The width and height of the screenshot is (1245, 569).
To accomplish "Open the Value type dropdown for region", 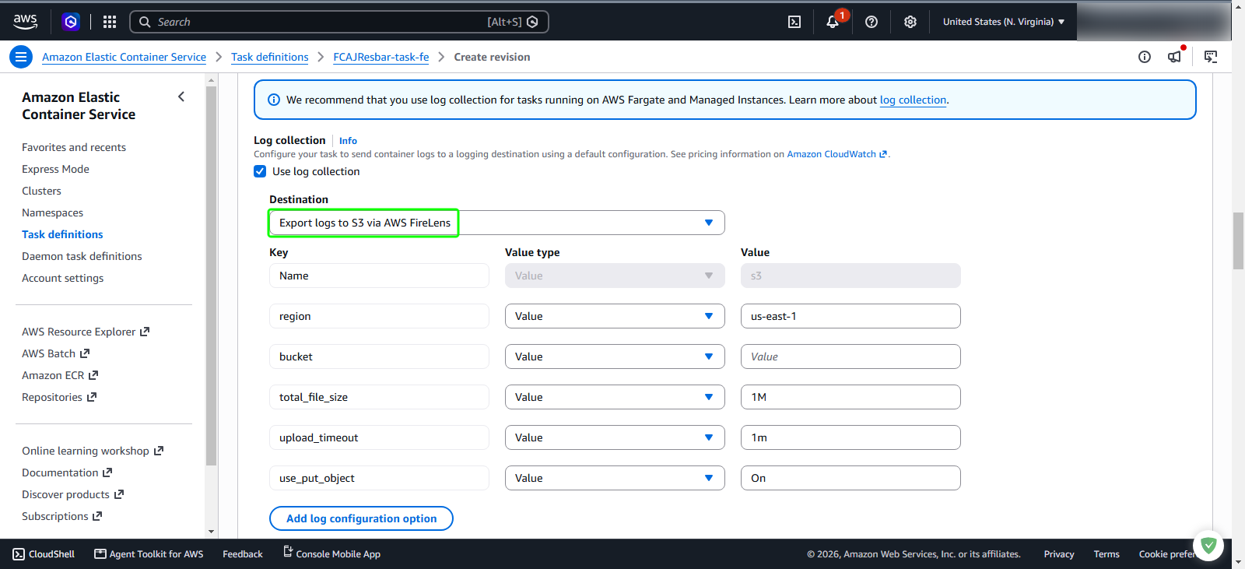I will click(615, 316).
